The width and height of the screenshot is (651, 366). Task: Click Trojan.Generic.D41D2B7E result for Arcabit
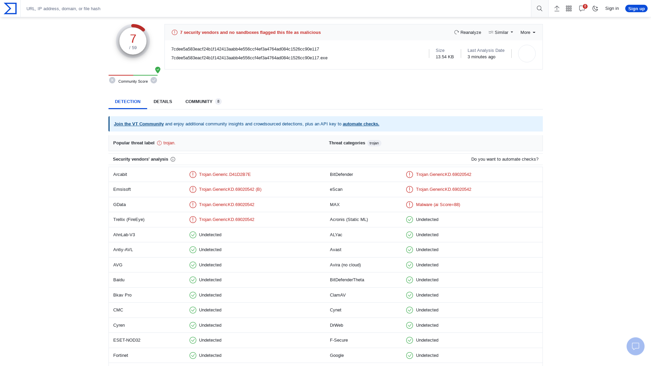(225, 175)
